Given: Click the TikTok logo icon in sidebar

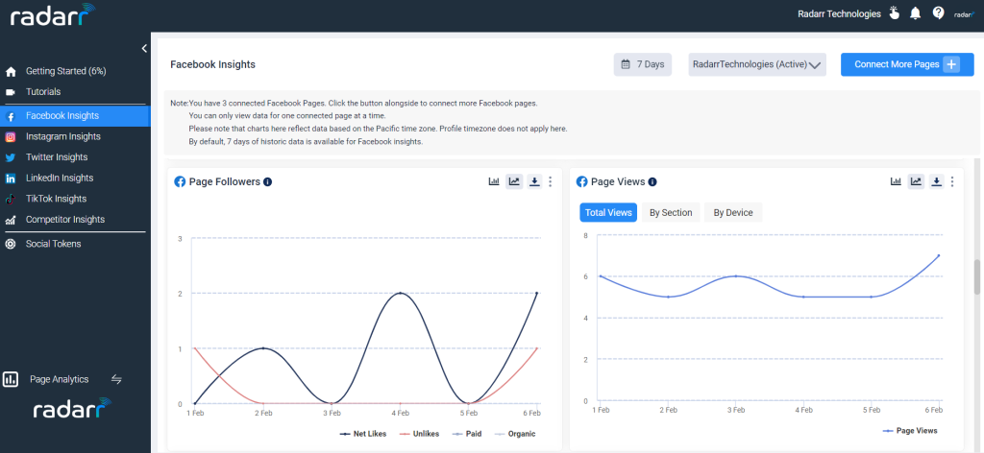Looking at the screenshot, I should tap(10, 200).
